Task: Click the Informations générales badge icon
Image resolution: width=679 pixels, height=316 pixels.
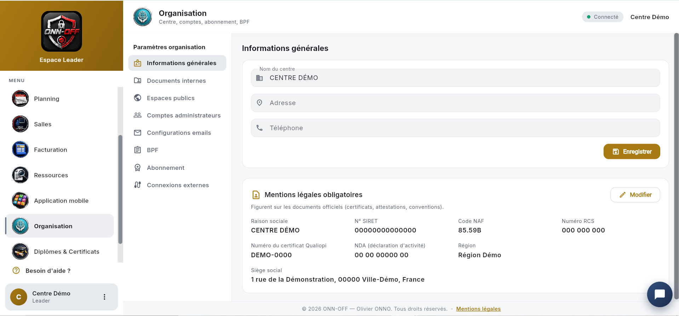Action: tap(138, 63)
